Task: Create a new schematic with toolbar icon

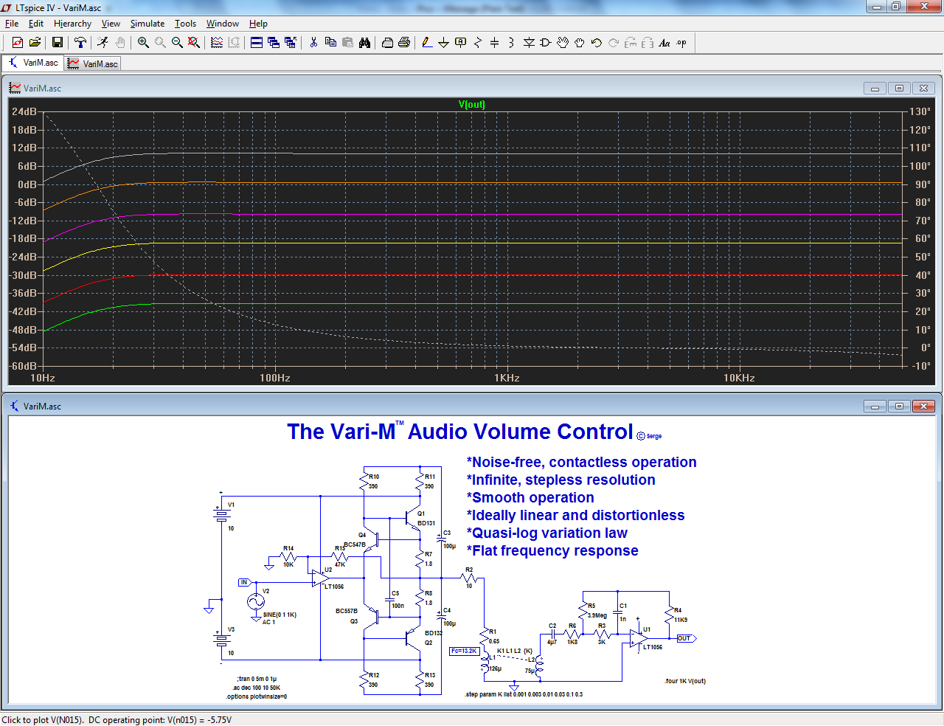Action: pos(18,43)
